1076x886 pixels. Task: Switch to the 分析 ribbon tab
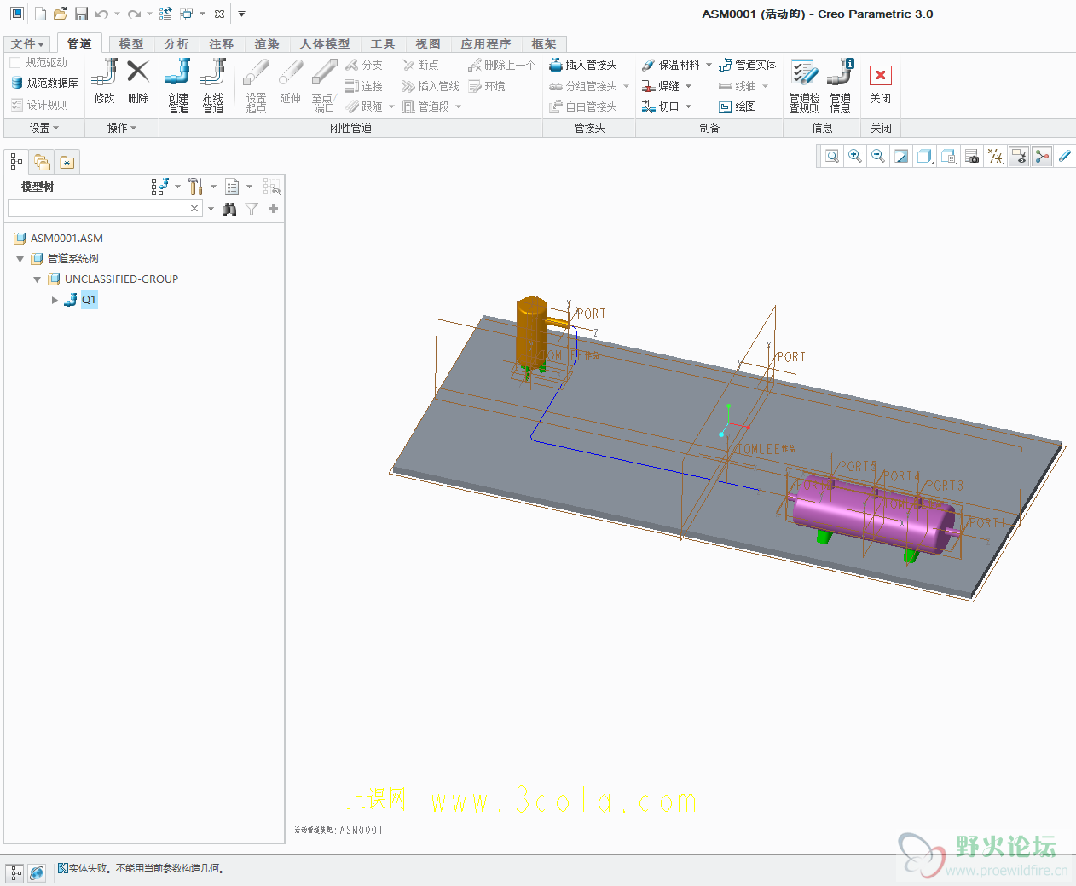point(176,43)
